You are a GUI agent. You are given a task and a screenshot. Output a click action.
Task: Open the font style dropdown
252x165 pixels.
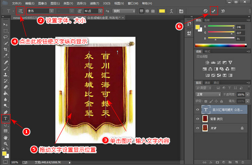71,11
